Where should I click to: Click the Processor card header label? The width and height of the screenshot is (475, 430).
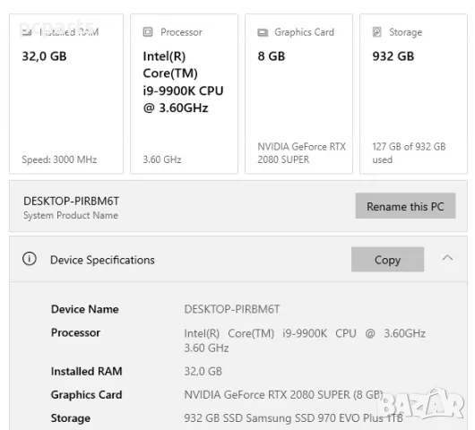pos(181,32)
